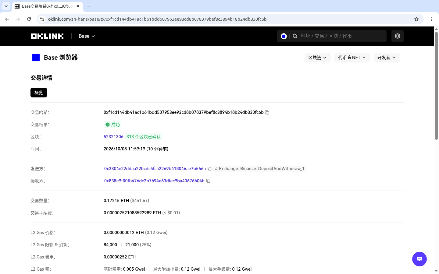The height and width of the screenshot is (274, 439).
Task: Click the search magnifier icon
Action: pyautogui.click(x=295, y=36)
